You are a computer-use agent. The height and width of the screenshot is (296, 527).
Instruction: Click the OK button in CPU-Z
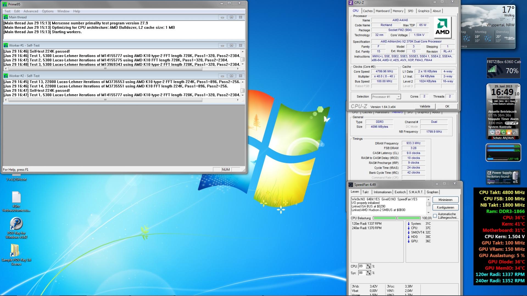click(x=447, y=106)
